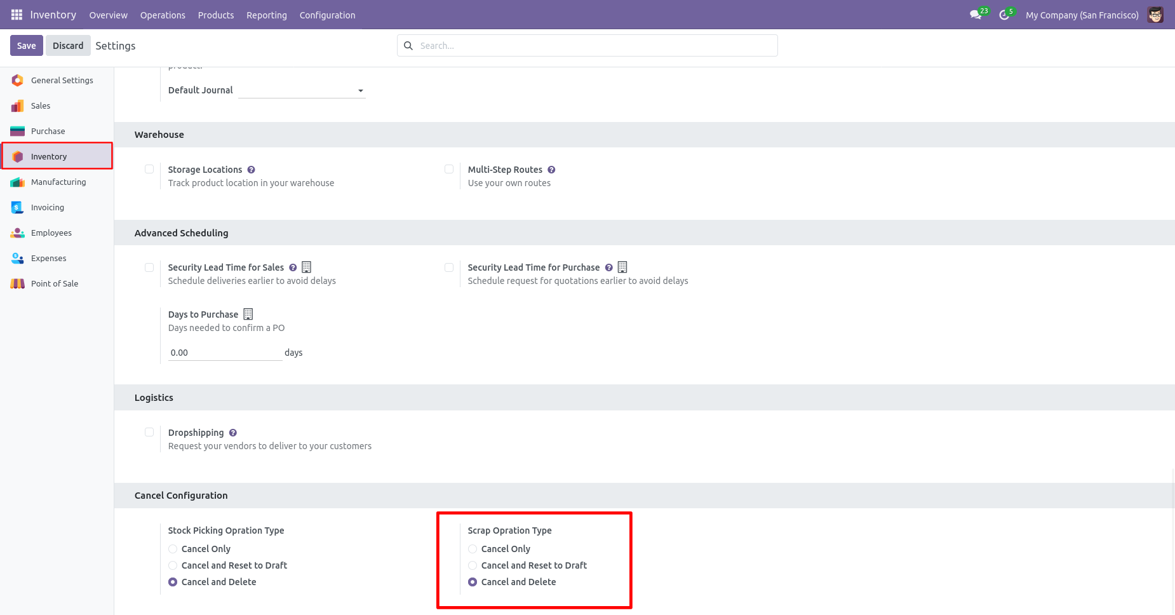Screen dimensions: 1175x615
Task: Click help icon next to Dropshipping
Action: click(233, 433)
